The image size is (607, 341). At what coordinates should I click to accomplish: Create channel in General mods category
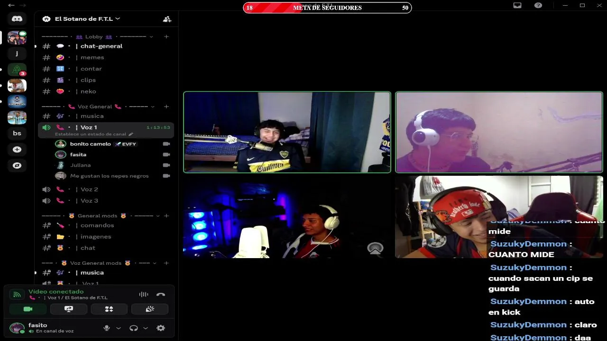pyautogui.click(x=166, y=215)
